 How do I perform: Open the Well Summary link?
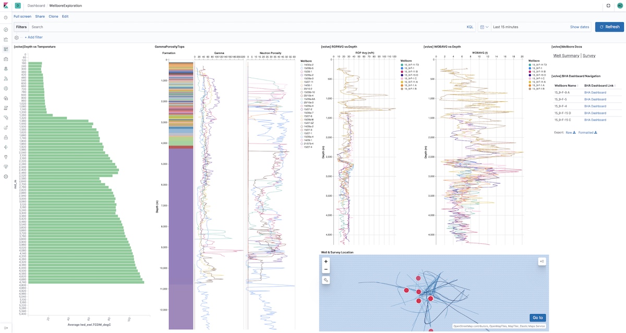pos(566,55)
